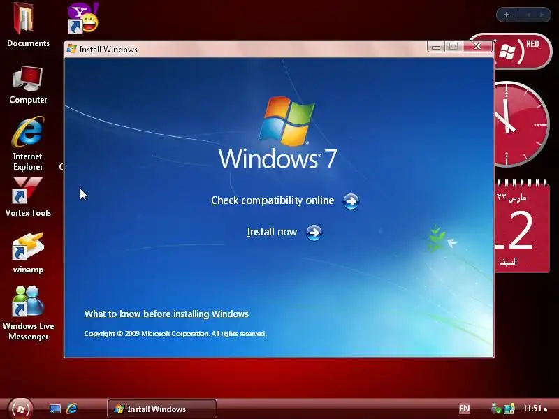The image size is (559, 419).
Task: Close the Install Windows window
Action: tap(477, 46)
